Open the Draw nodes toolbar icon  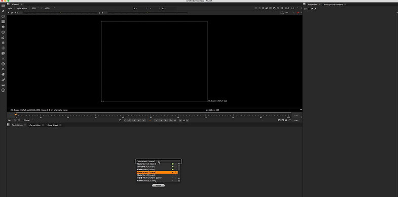coord(3,11)
